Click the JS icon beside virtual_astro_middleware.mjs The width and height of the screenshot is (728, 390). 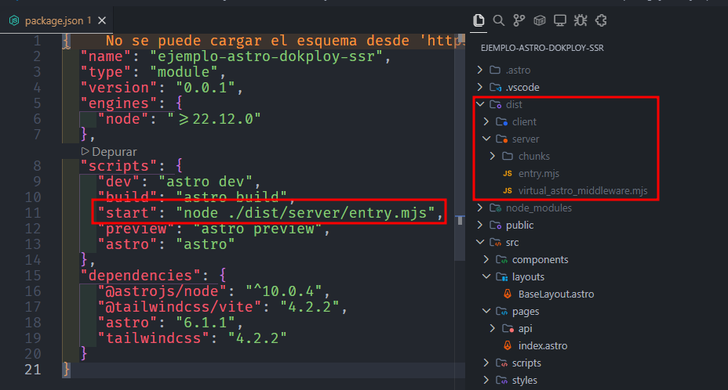[x=508, y=190]
